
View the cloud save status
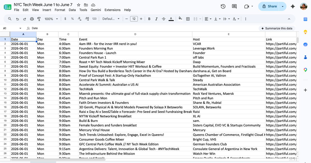(x=93, y=5)
